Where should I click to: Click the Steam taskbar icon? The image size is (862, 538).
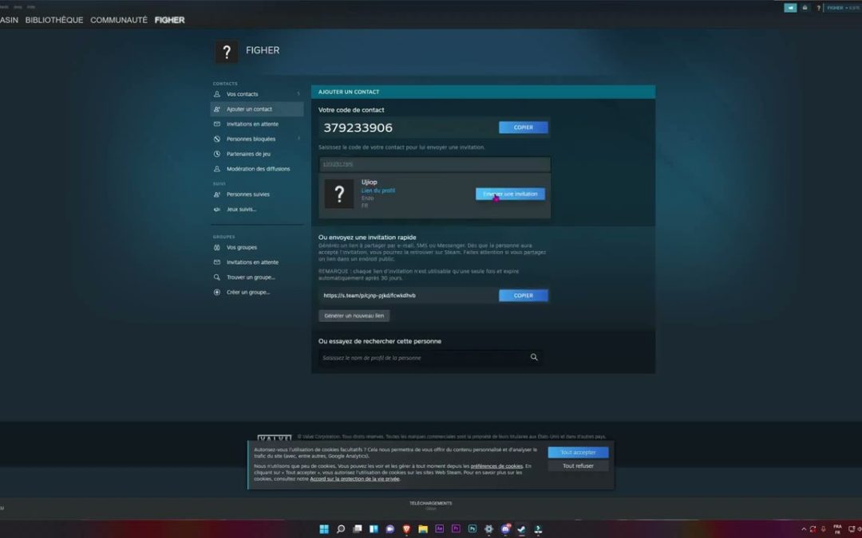tap(522, 528)
